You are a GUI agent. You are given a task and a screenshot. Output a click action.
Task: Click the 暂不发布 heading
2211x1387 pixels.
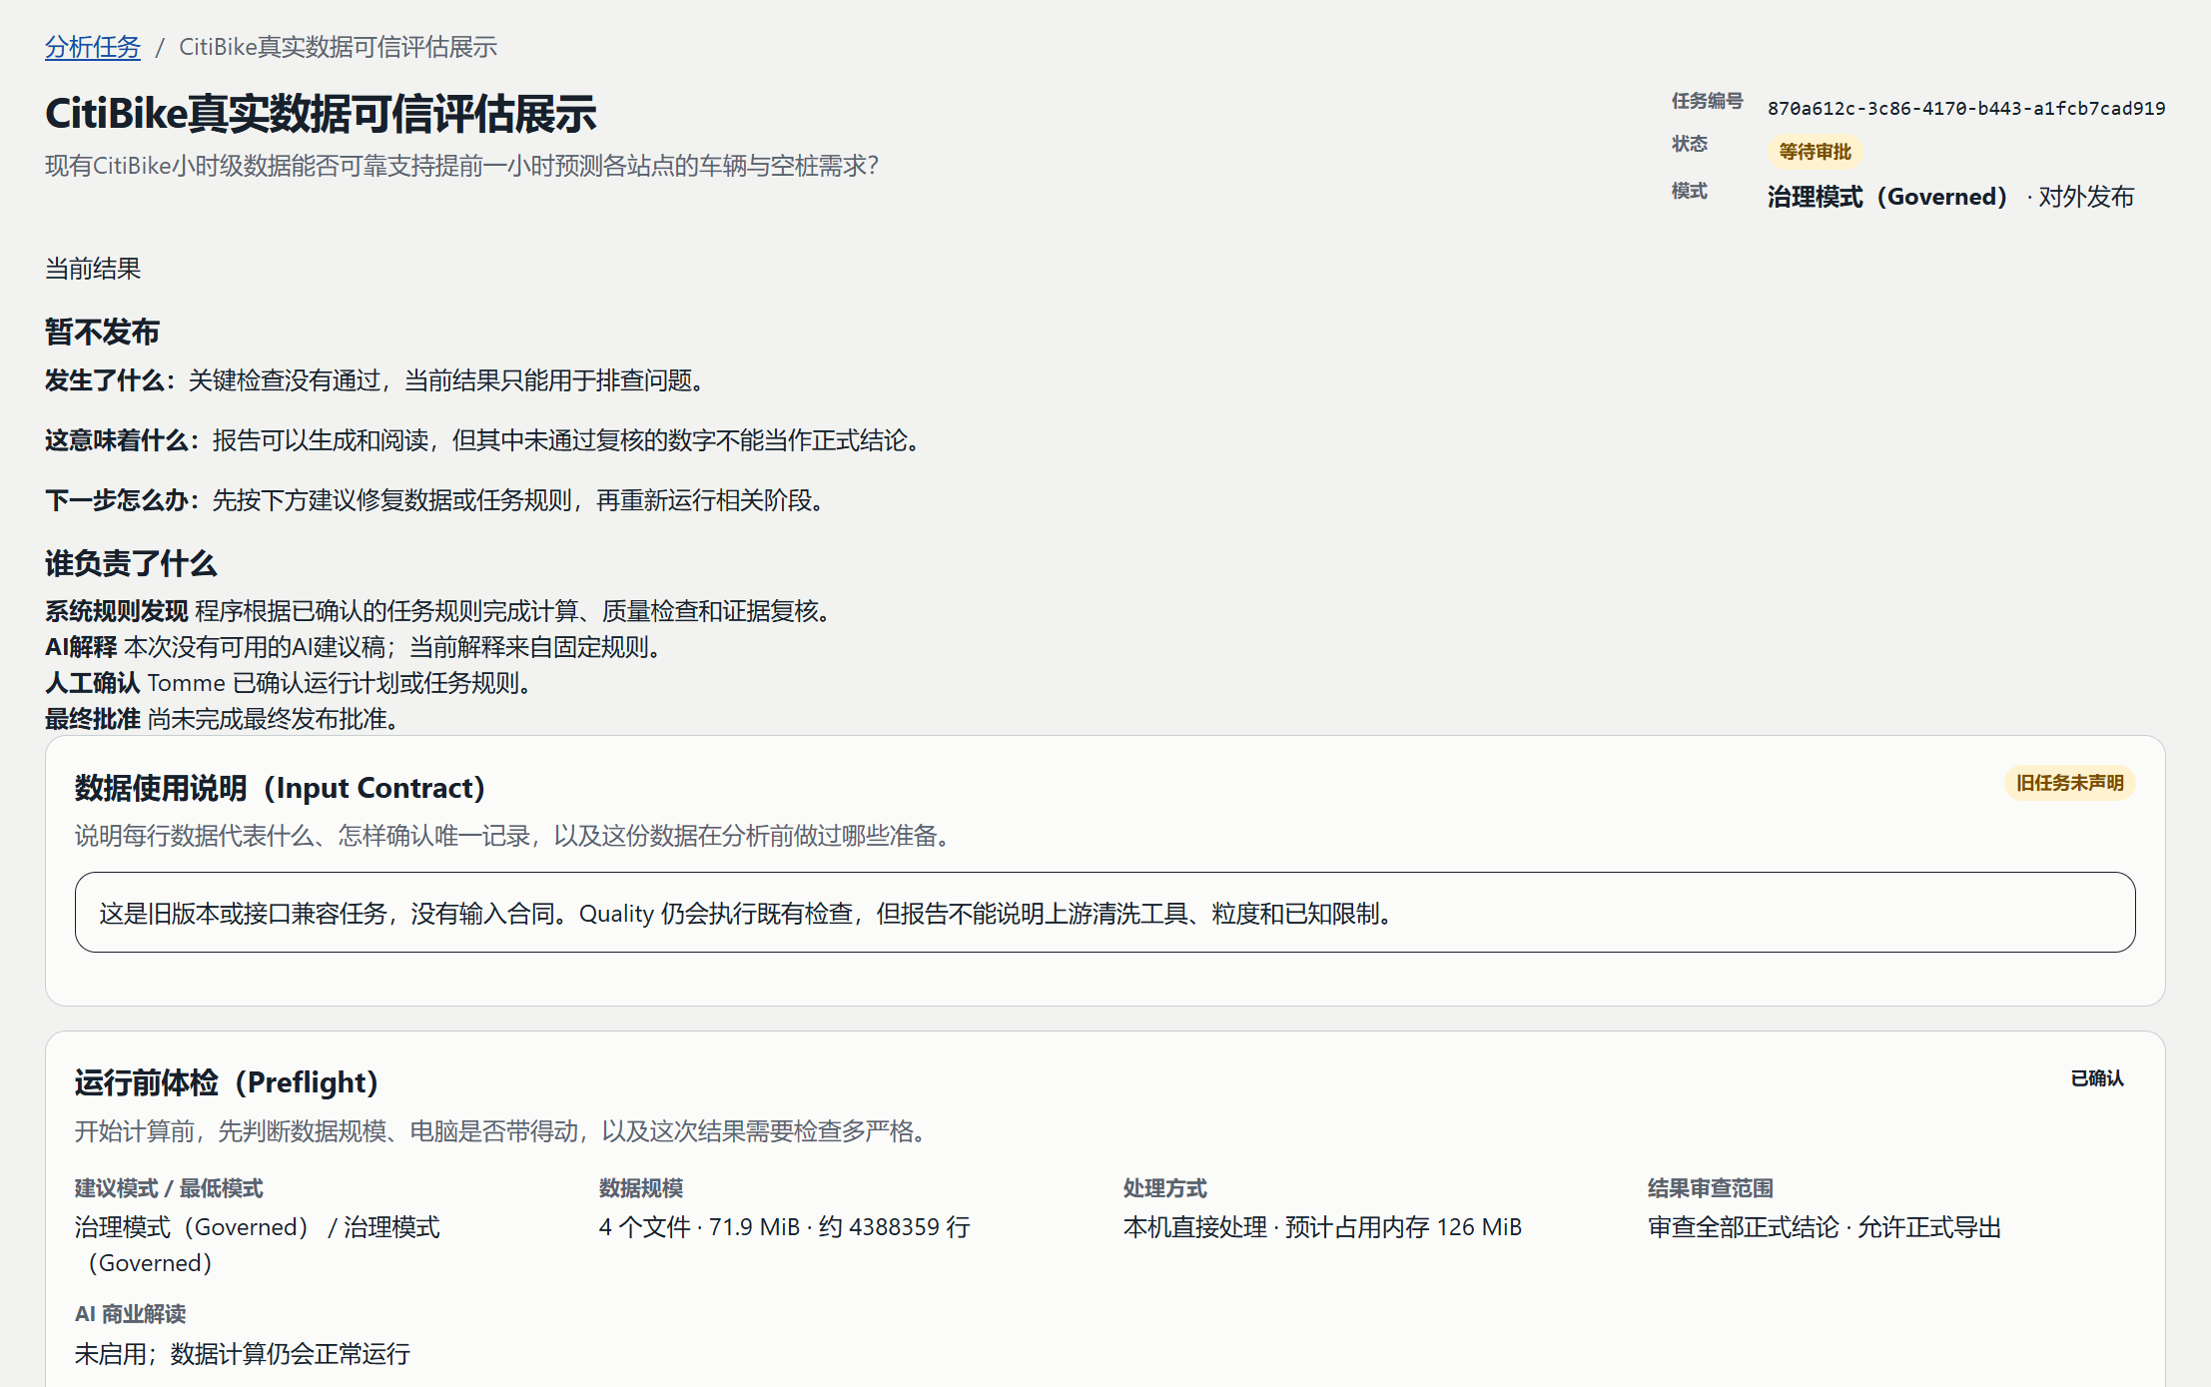click(102, 332)
